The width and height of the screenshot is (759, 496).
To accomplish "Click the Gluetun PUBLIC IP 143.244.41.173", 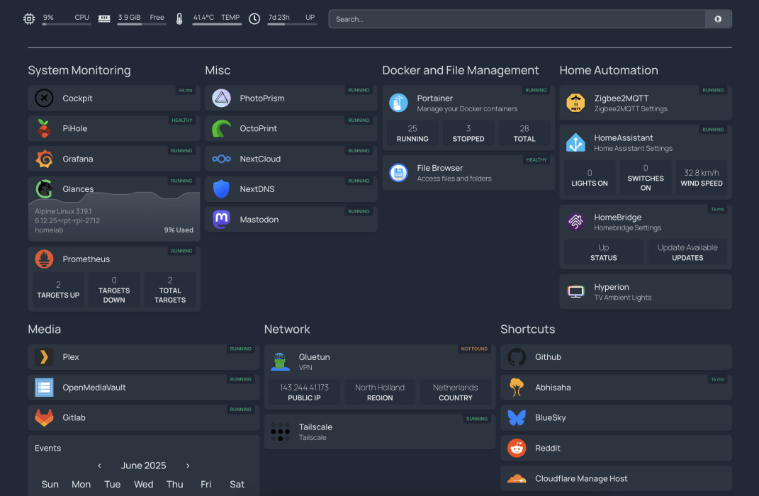I will (304, 393).
